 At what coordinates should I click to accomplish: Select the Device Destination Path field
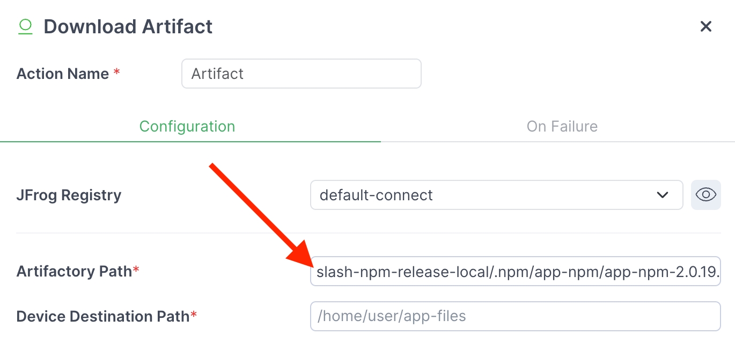515,316
